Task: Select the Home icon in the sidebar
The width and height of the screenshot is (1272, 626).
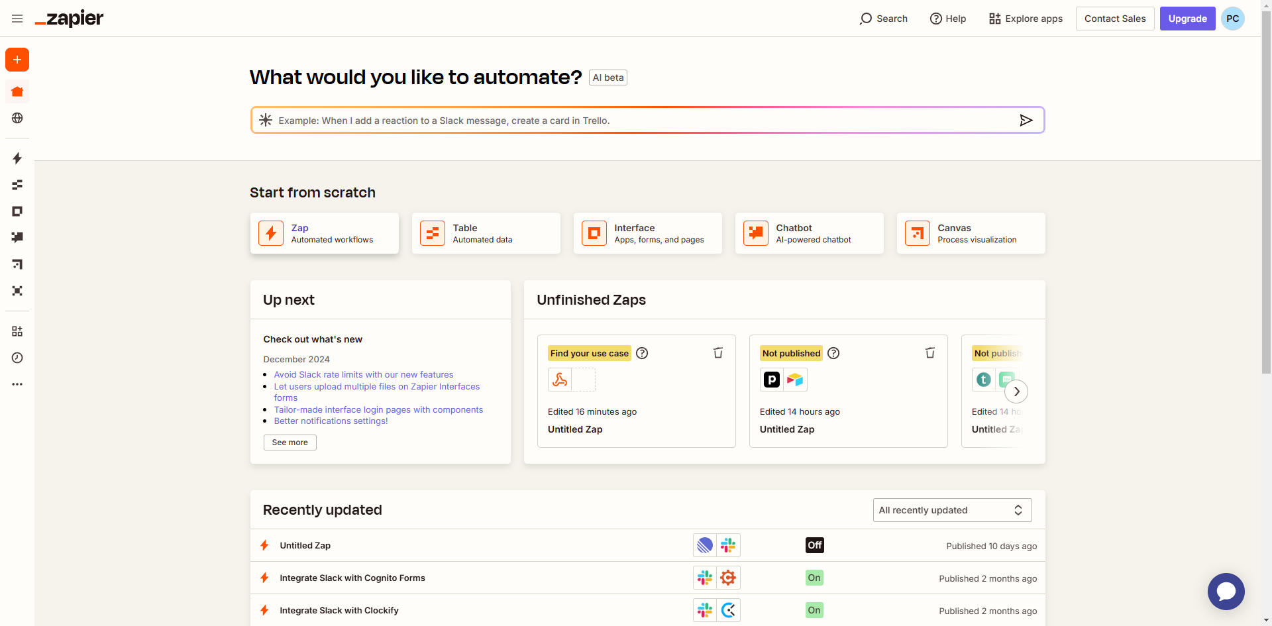Action: click(x=17, y=91)
